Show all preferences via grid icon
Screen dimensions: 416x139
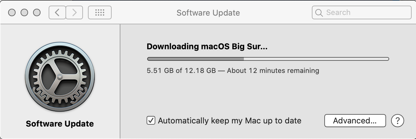[100, 12]
